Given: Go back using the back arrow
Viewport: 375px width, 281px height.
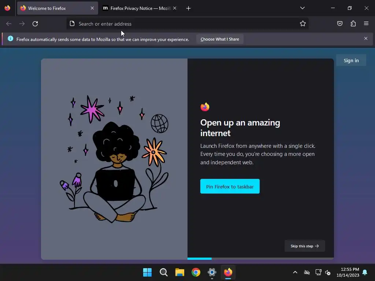Looking at the screenshot, I should 9,24.
